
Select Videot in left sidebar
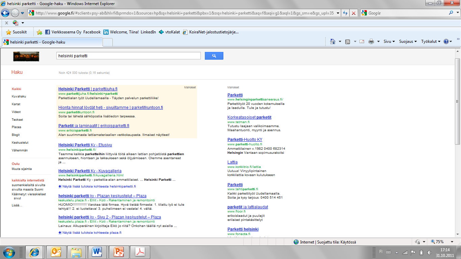pyautogui.click(x=16, y=112)
